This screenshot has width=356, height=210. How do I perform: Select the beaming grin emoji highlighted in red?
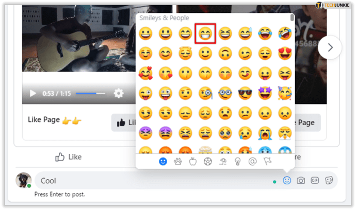click(205, 33)
